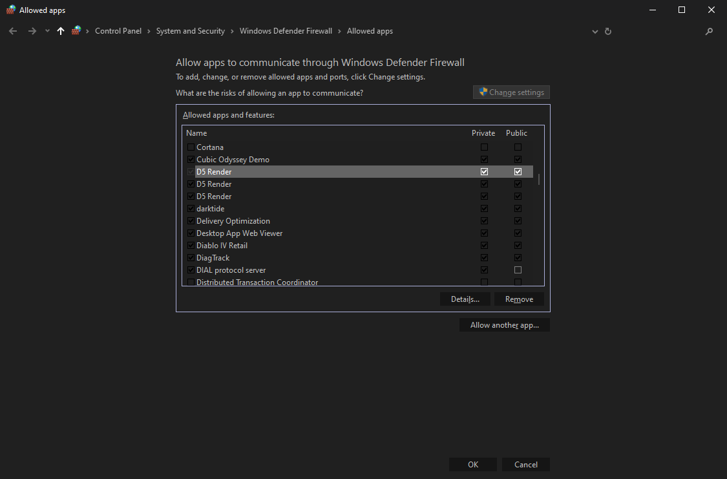Uncheck the Delivery Optimization checkbox
This screenshot has height=479, width=727.
pyautogui.click(x=191, y=220)
